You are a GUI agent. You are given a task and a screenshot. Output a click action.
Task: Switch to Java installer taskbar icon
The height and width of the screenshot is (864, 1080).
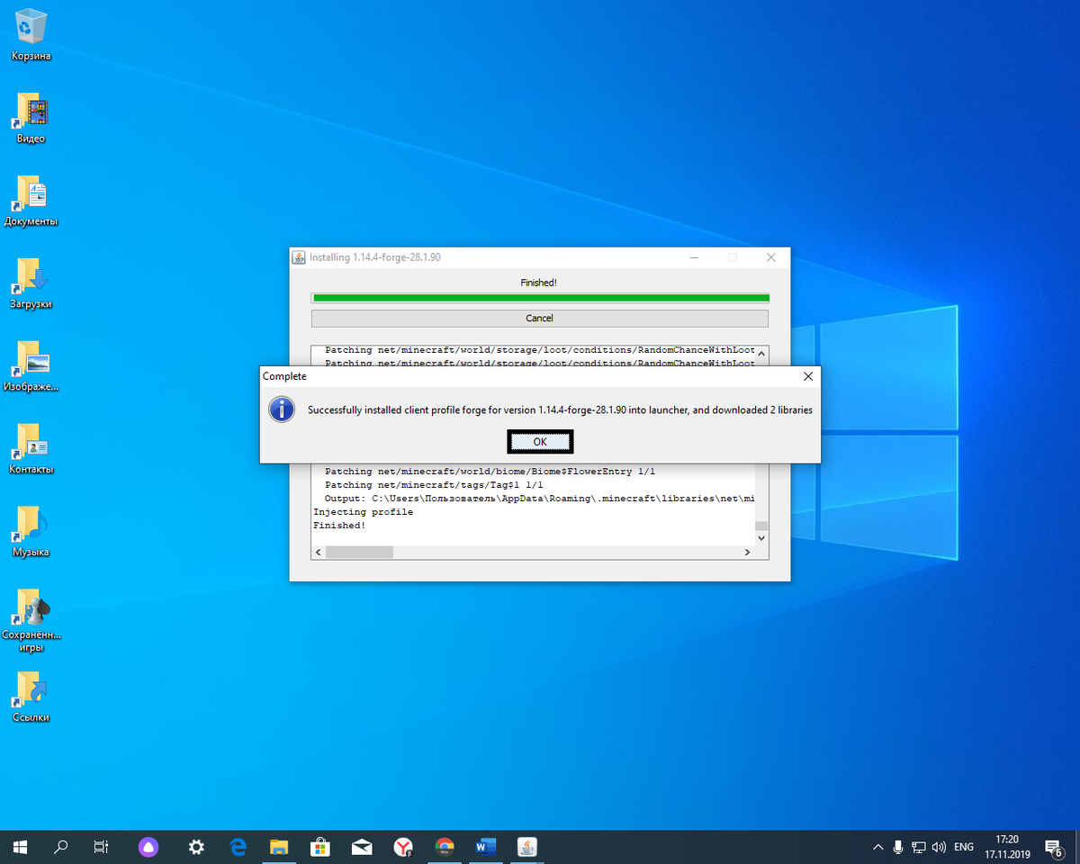(528, 847)
